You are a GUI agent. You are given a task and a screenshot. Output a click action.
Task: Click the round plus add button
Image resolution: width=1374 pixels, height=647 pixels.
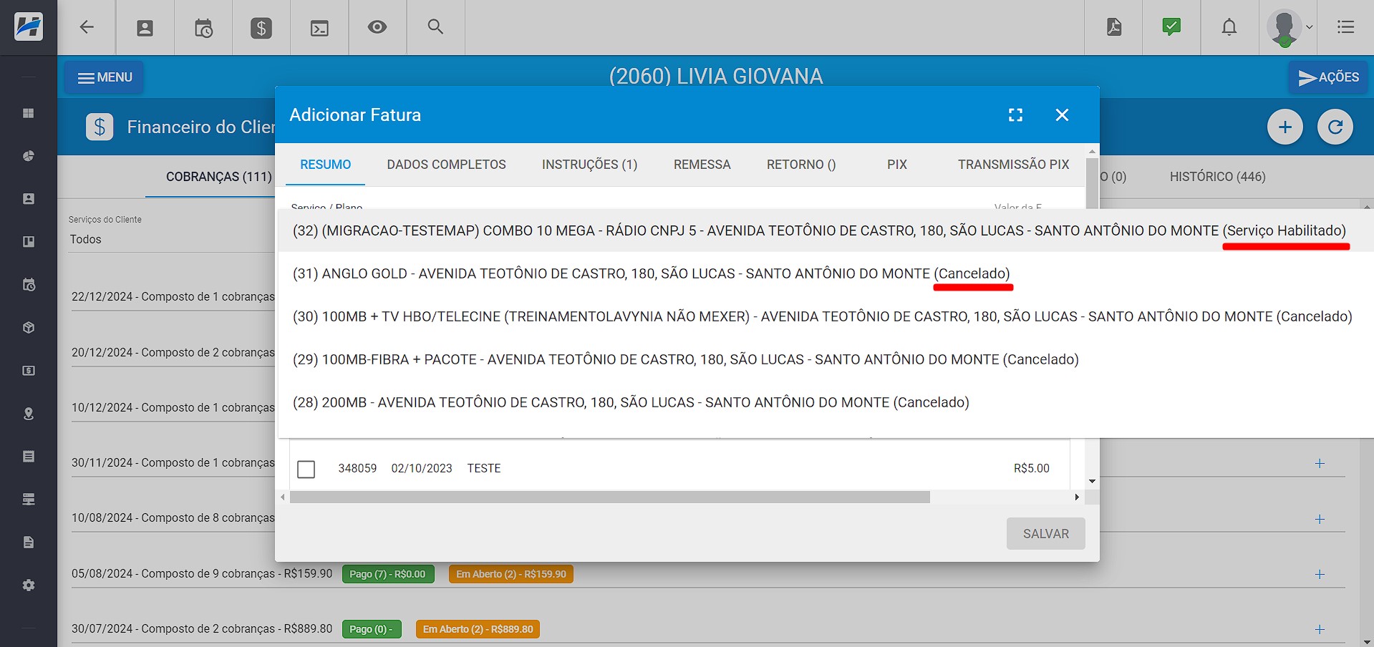pos(1285,127)
